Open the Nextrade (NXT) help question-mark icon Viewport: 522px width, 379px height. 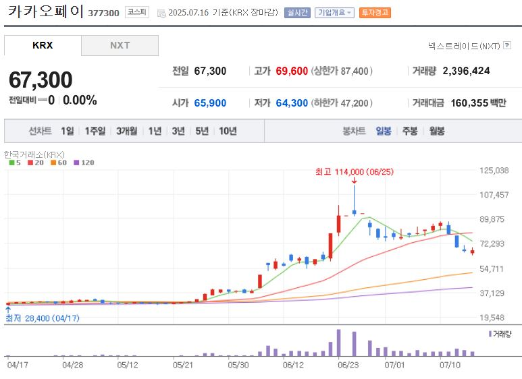coord(506,45)
